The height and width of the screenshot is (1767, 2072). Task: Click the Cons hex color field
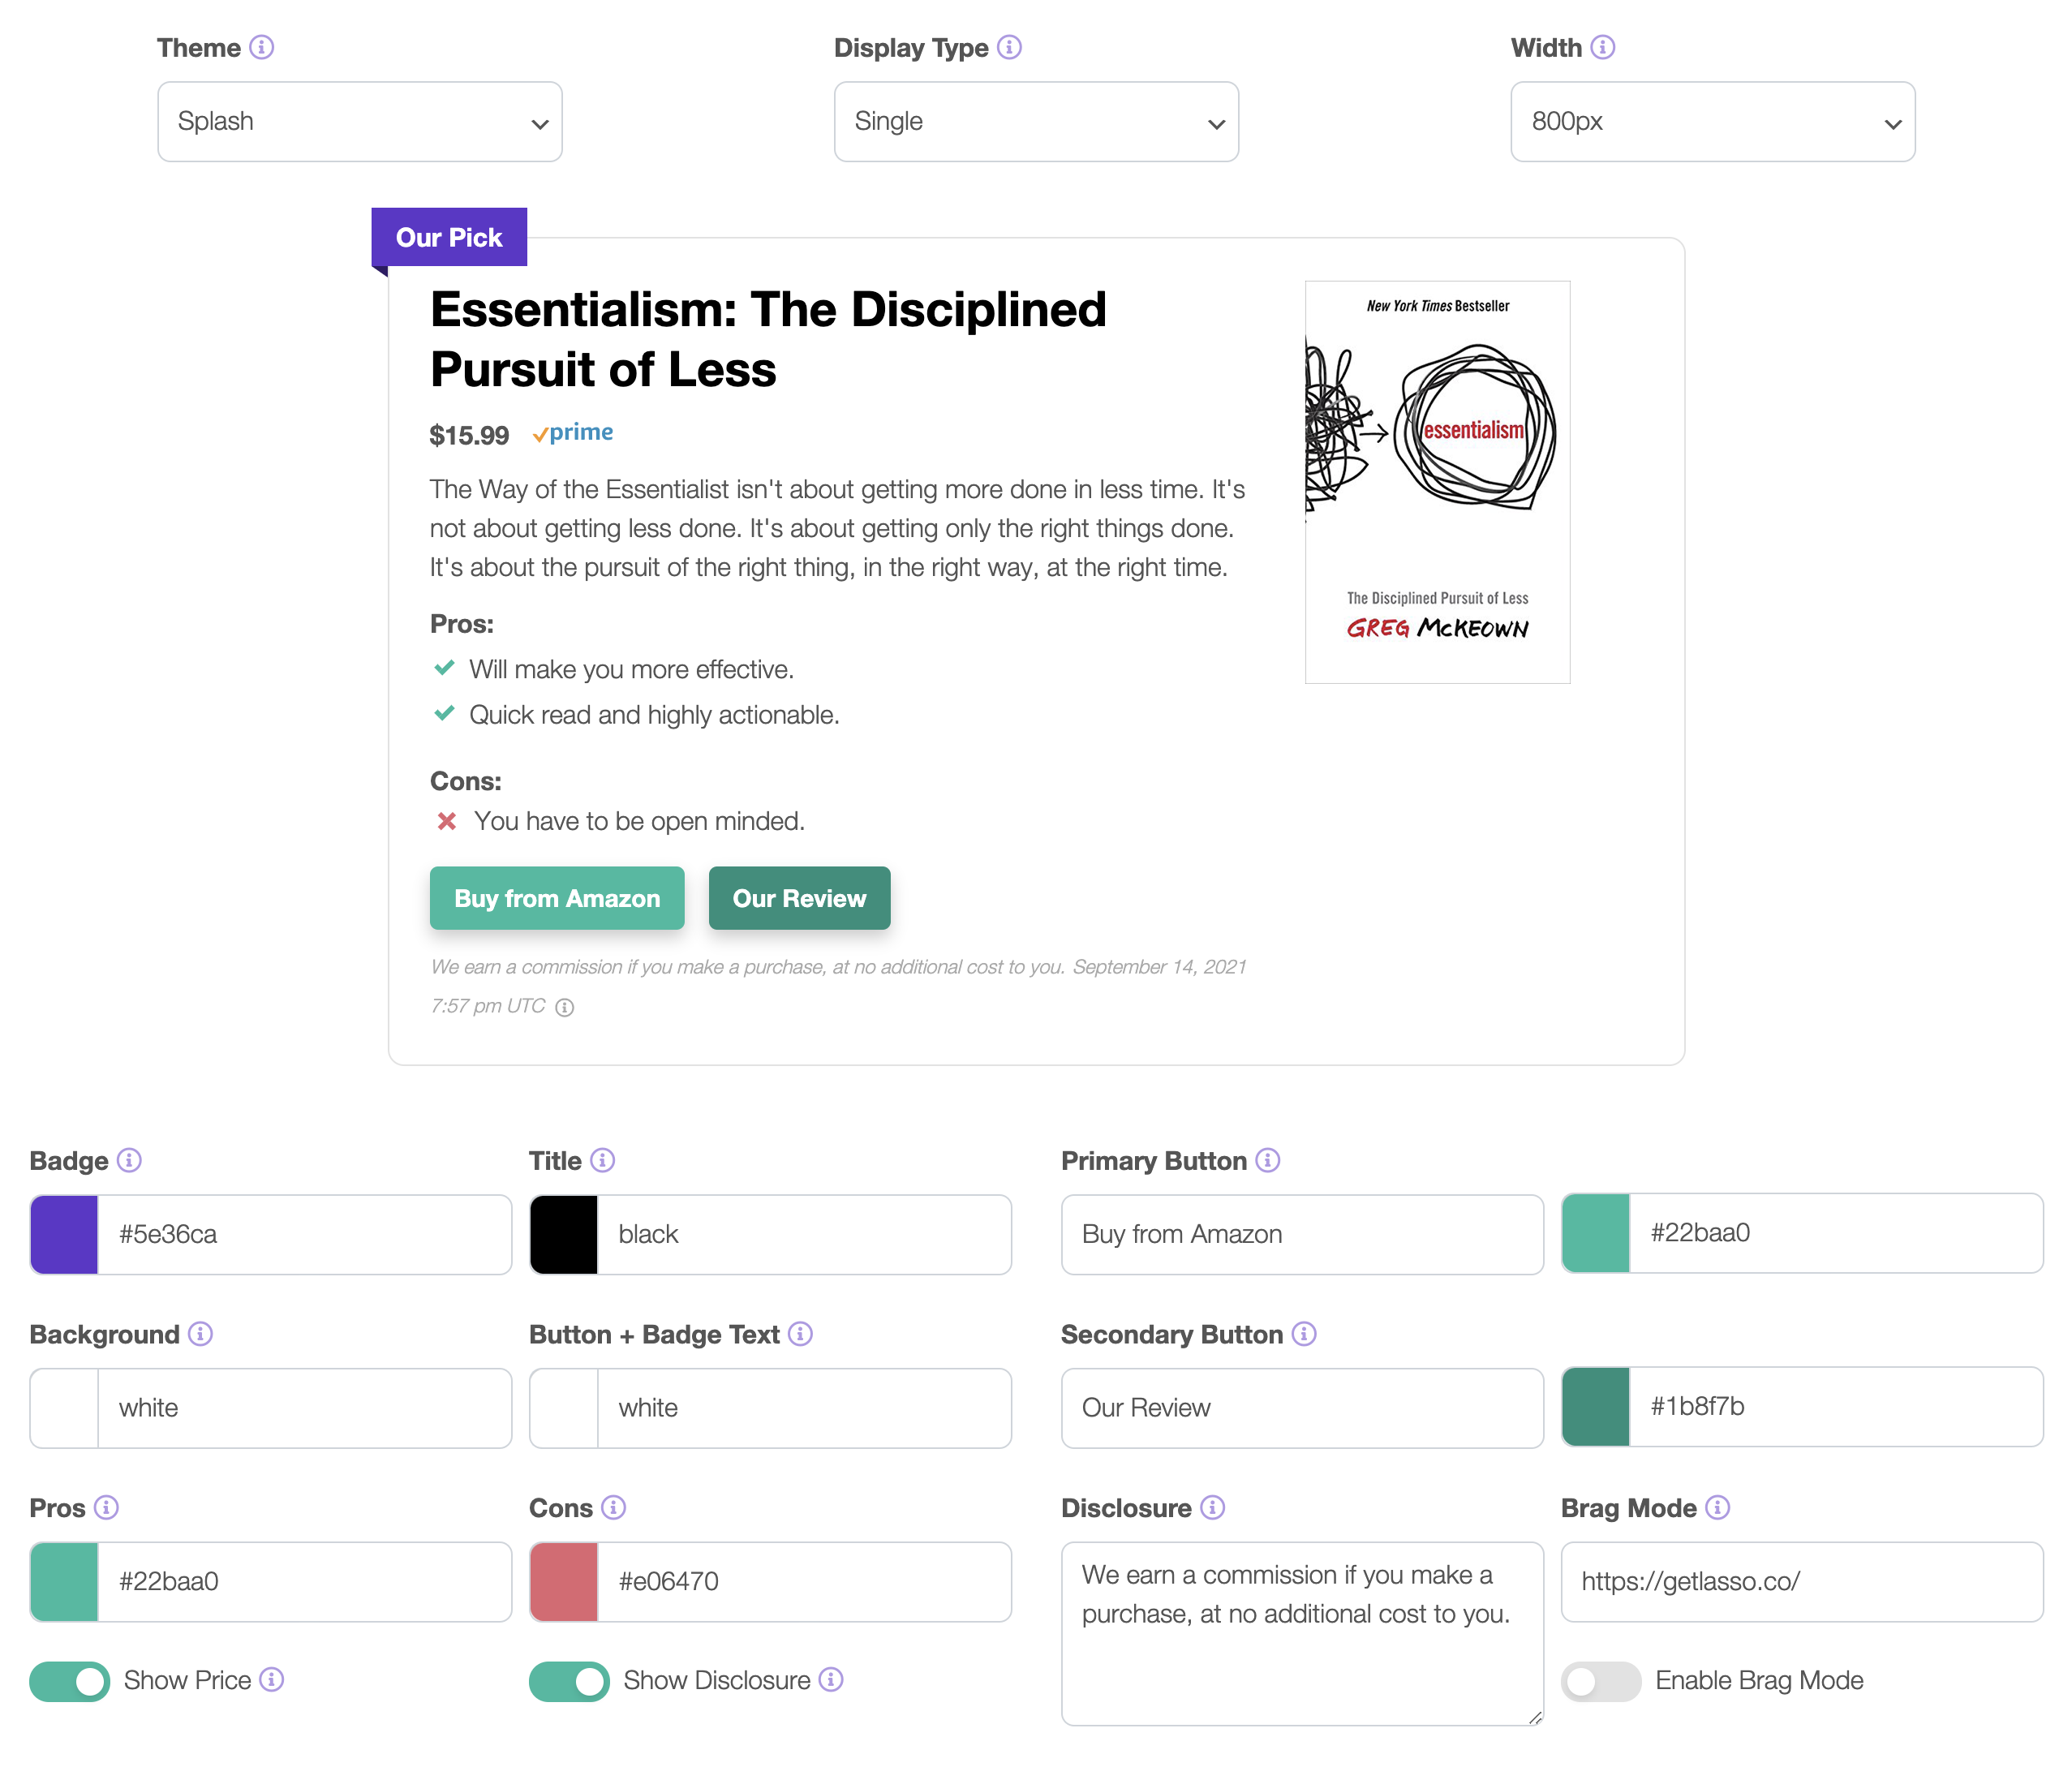click(805, 1582)
